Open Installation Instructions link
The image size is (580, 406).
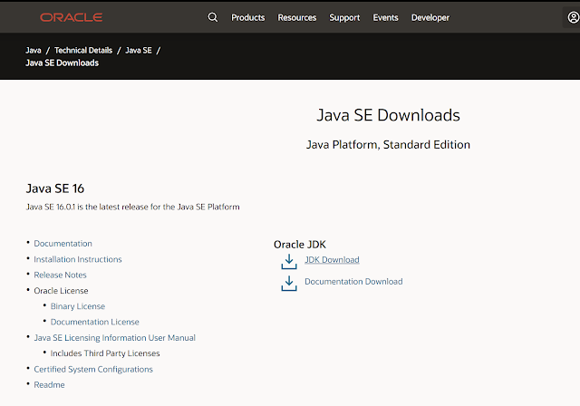[78, 259]
